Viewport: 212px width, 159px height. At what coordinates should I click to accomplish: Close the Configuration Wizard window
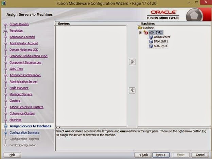click(x=206, y=2)
